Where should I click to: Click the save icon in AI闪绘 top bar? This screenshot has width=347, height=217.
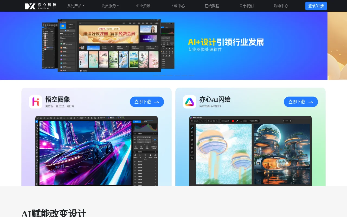tap(195, 121)
